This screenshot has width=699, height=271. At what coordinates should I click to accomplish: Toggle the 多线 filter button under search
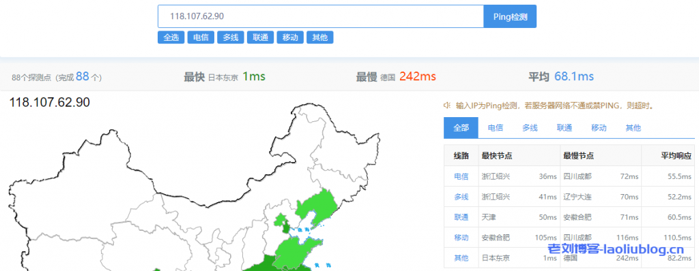[x=231, y=37]
